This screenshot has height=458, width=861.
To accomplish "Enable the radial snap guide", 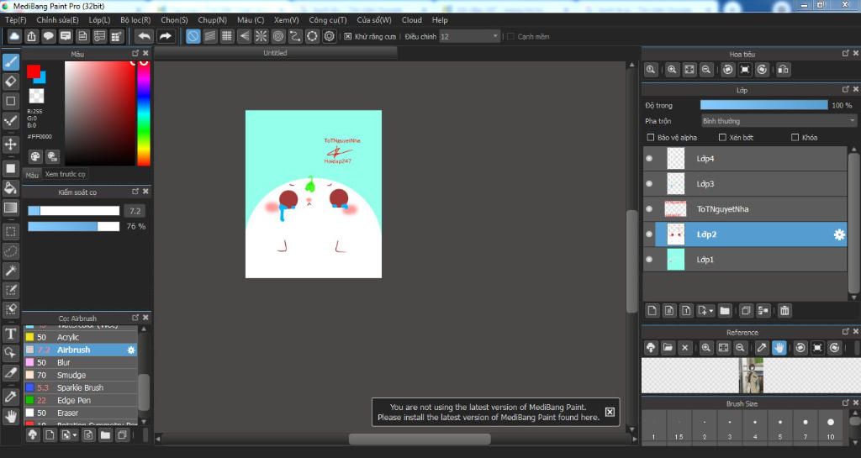I will (x=261, y=37).
